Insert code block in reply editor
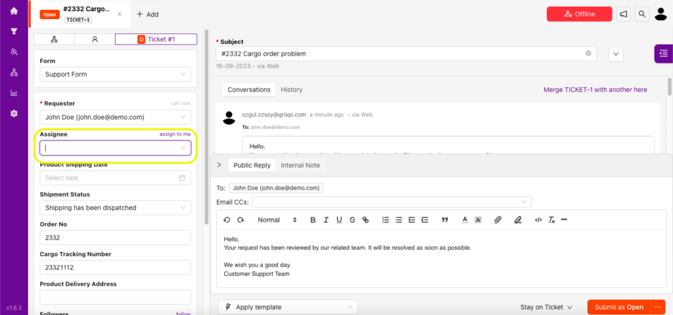Screen dimensions: 673x315 [538, 220]
